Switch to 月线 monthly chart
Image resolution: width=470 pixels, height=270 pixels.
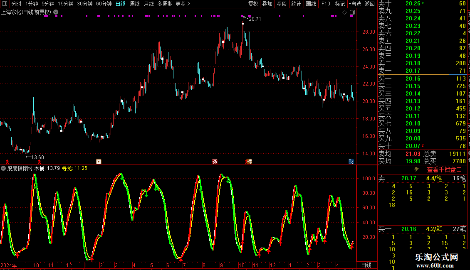point(148,4)
